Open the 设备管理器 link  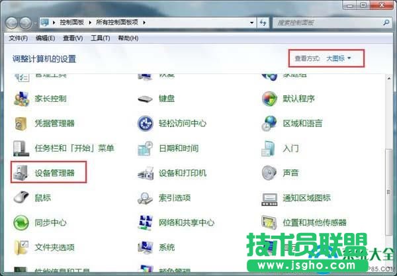55,173
